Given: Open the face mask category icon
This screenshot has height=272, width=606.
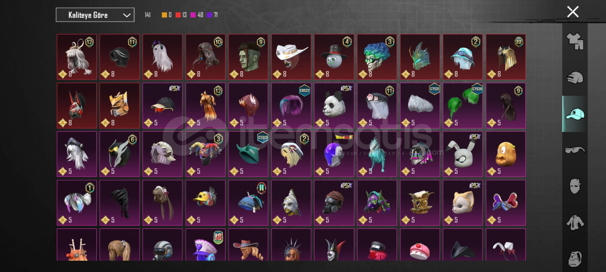Looking at the screenshot, I should click(575, 186).
